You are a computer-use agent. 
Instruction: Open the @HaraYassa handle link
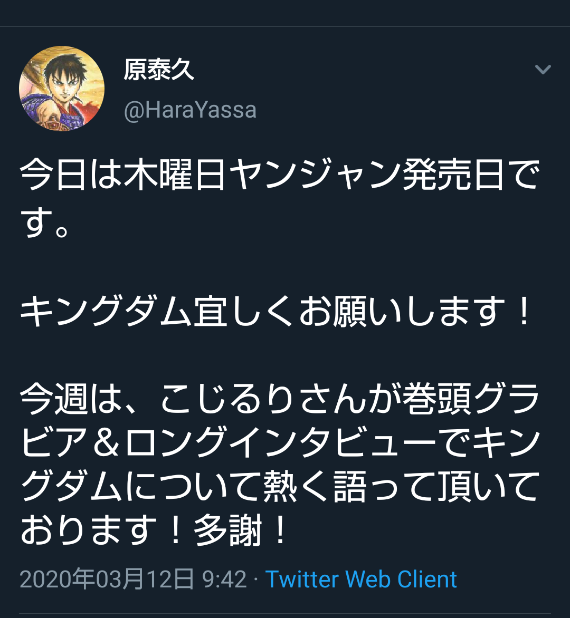(x=190, y=110)
